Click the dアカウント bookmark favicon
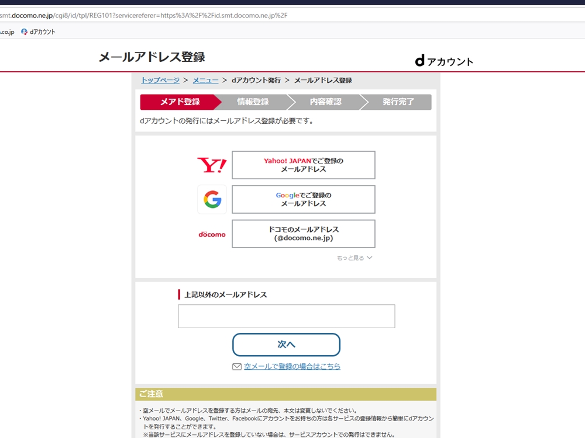The height and width of the screenshot is (438, 585). [24, 32]
